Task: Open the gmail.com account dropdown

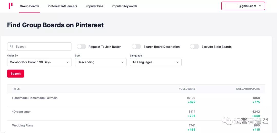Action: [243, 6]
